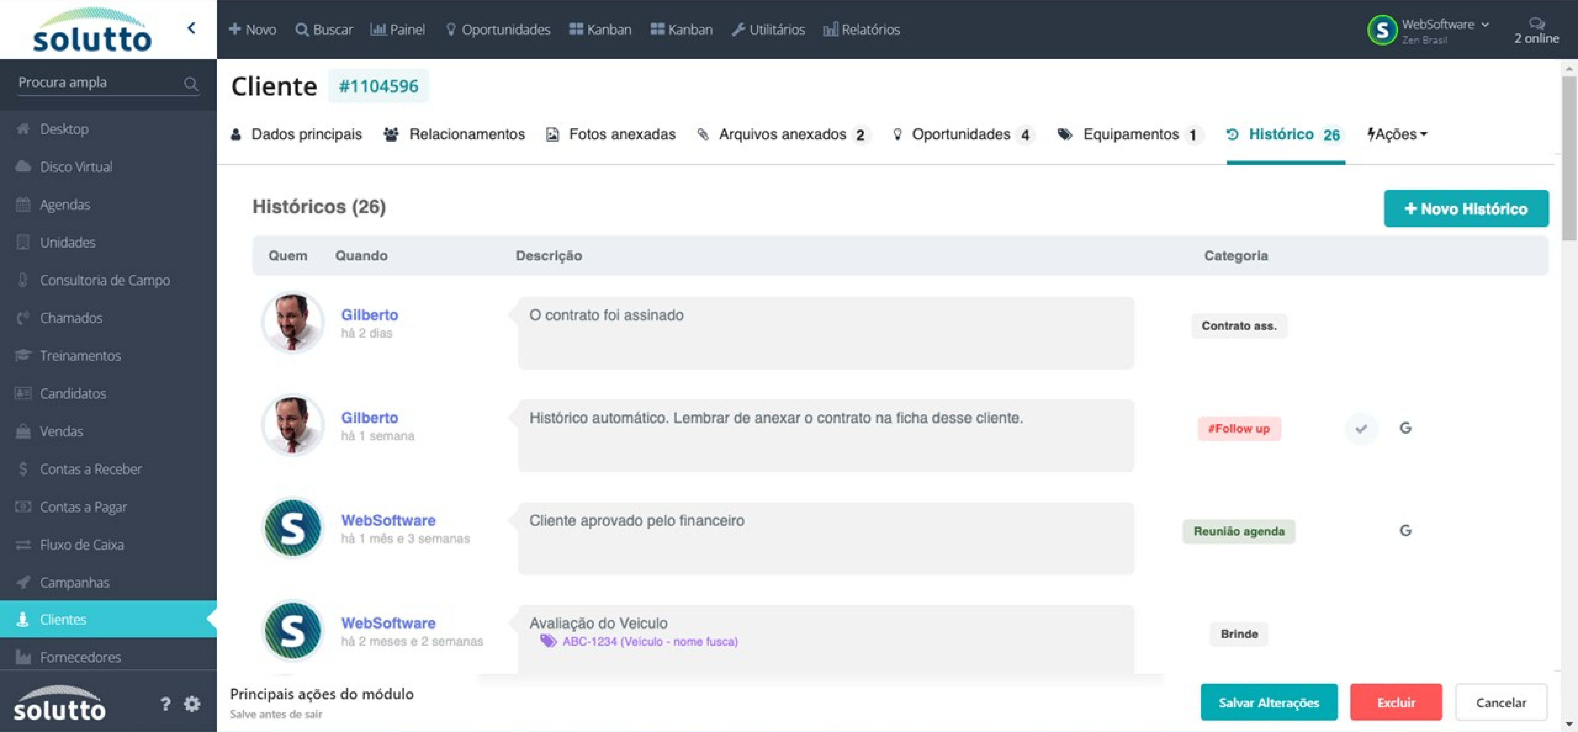The image size is (1578, 732).
Task: Open the 2 online chat indicator
Action: pos(1536,30)
